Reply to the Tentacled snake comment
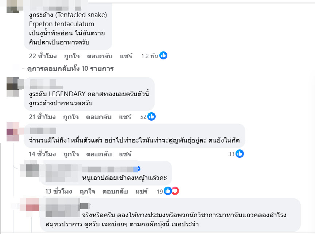This screenshot has height=234, width=315. (100, 56)
